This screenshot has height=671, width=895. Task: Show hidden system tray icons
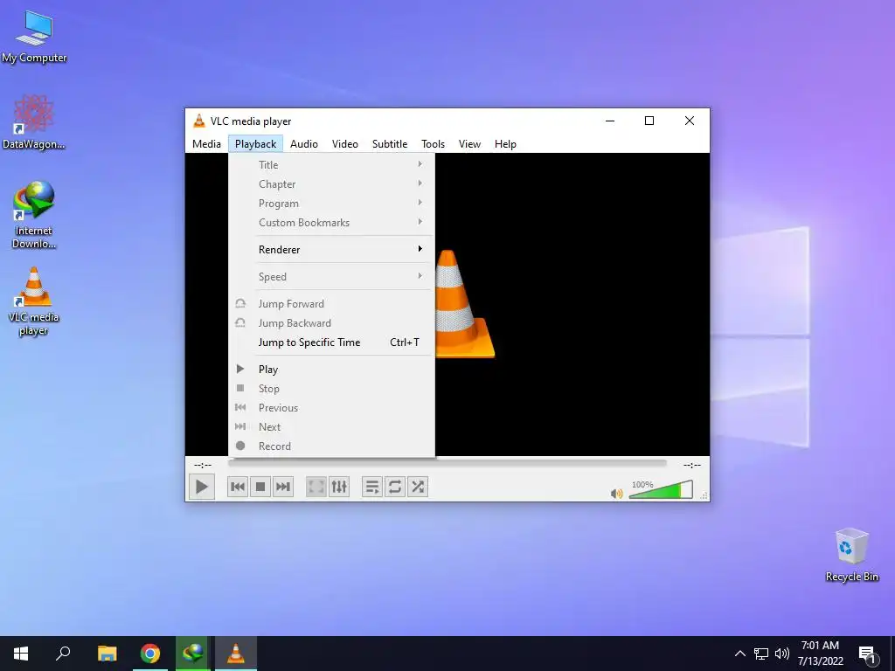(739, 654)
